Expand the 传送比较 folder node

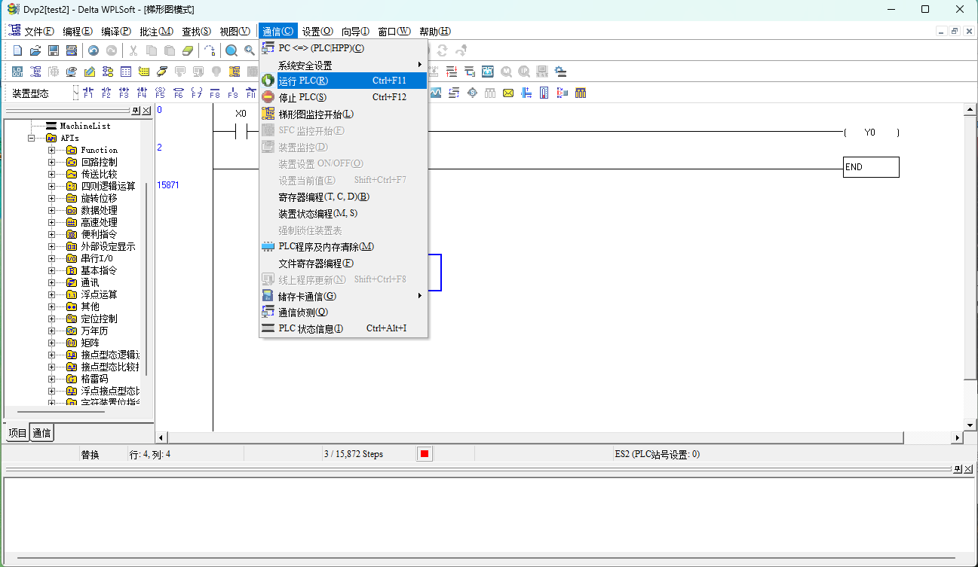tap(51, 174)
